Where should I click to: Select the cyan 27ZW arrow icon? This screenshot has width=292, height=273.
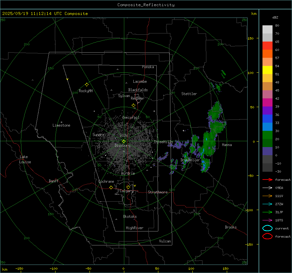[x=267, y=204]
